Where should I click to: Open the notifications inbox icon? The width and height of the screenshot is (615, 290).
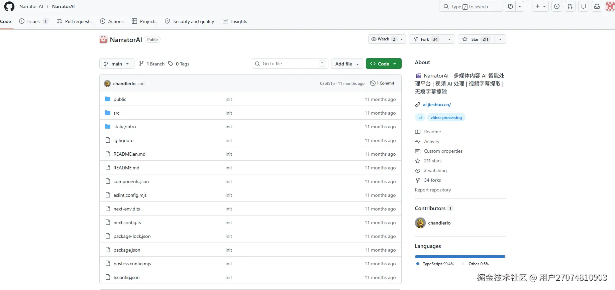point(597,6)
